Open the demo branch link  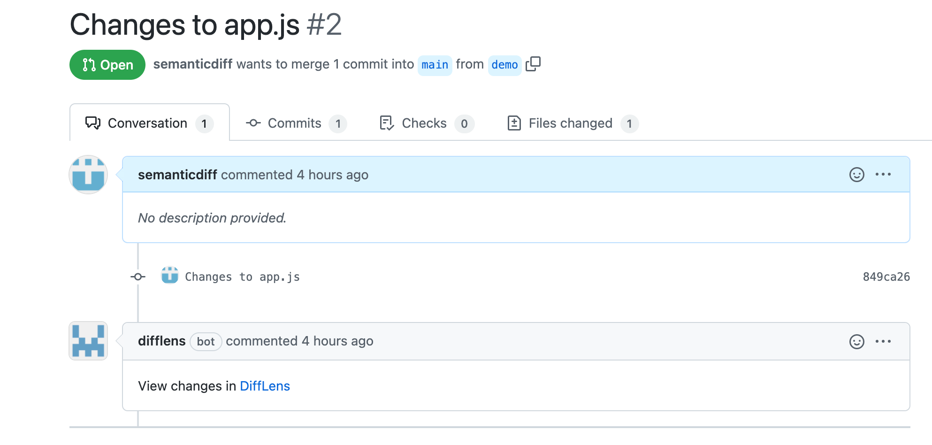(x=505, y=65)
